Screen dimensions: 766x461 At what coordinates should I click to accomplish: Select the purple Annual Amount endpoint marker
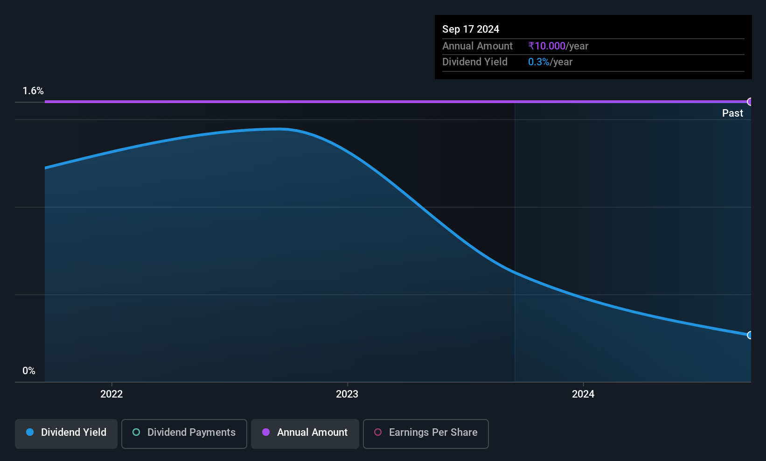[750, 102]
